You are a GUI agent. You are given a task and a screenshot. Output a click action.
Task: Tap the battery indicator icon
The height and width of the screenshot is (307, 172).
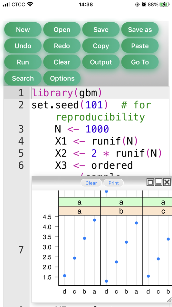tap(165, 4)
